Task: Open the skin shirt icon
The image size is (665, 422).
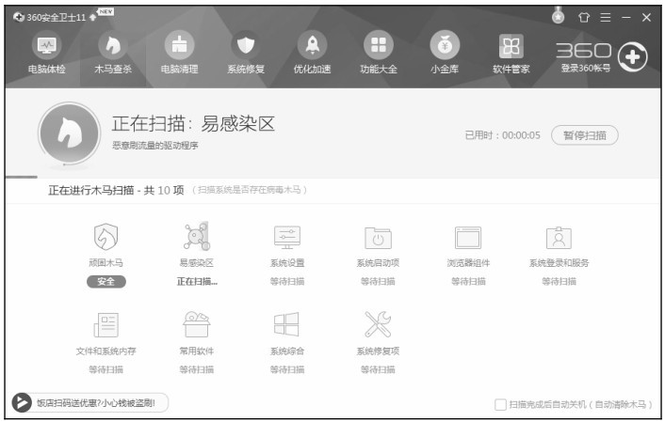Action: click(584, 17)
